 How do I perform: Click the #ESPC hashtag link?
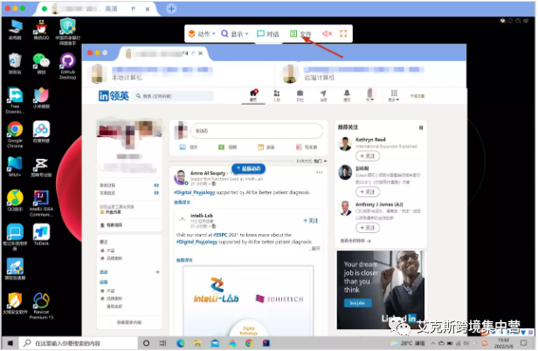(220, 235)
